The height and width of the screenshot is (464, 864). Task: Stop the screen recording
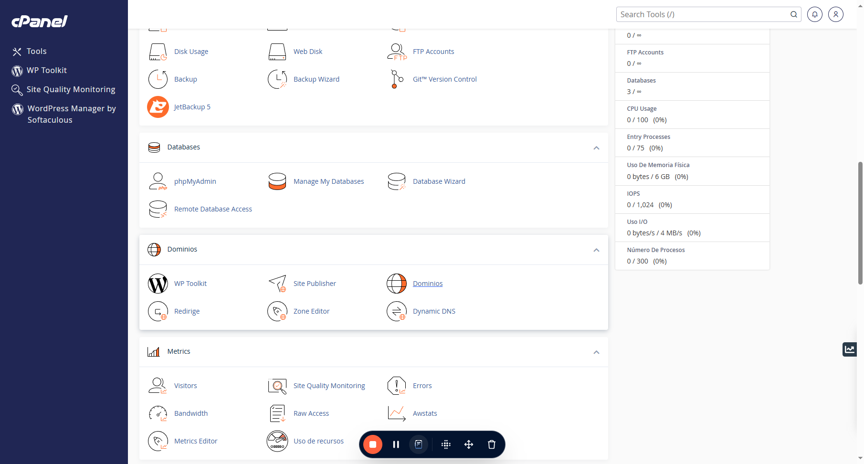click(373, 444)
